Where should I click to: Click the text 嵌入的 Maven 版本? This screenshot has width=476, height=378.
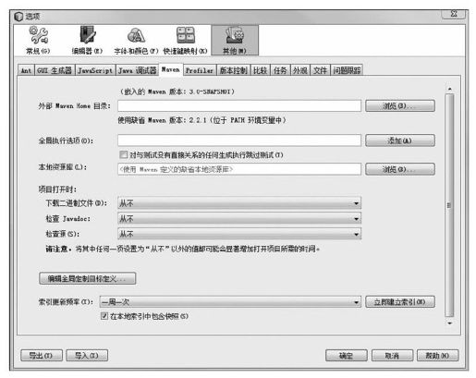[x=177, y=91]
